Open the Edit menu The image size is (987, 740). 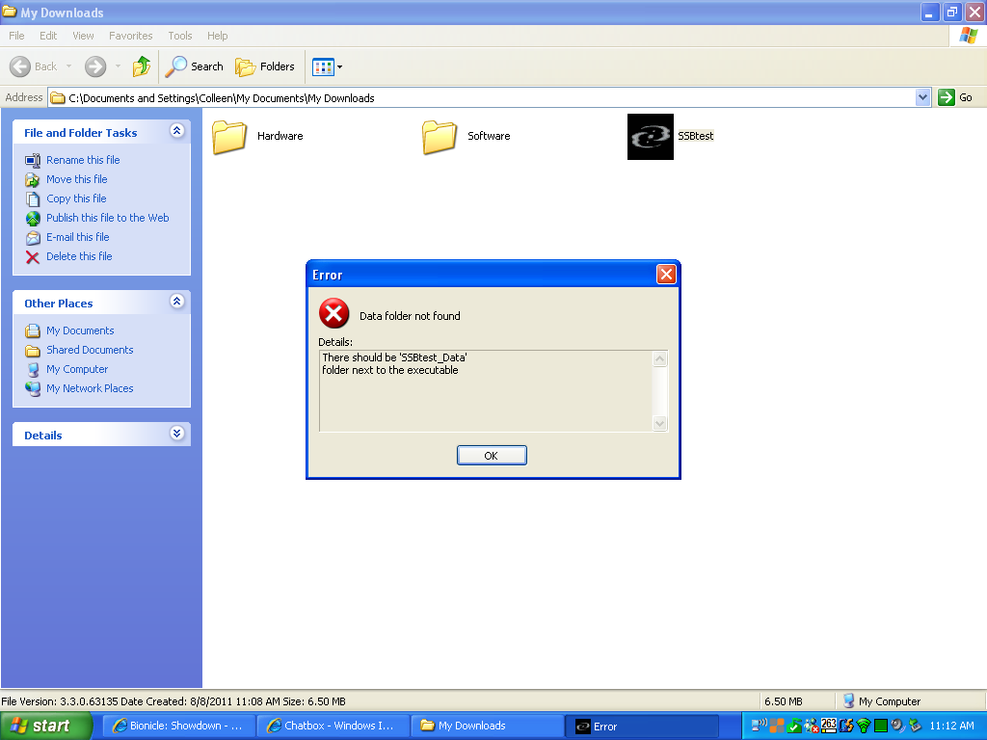pos(48,36)
